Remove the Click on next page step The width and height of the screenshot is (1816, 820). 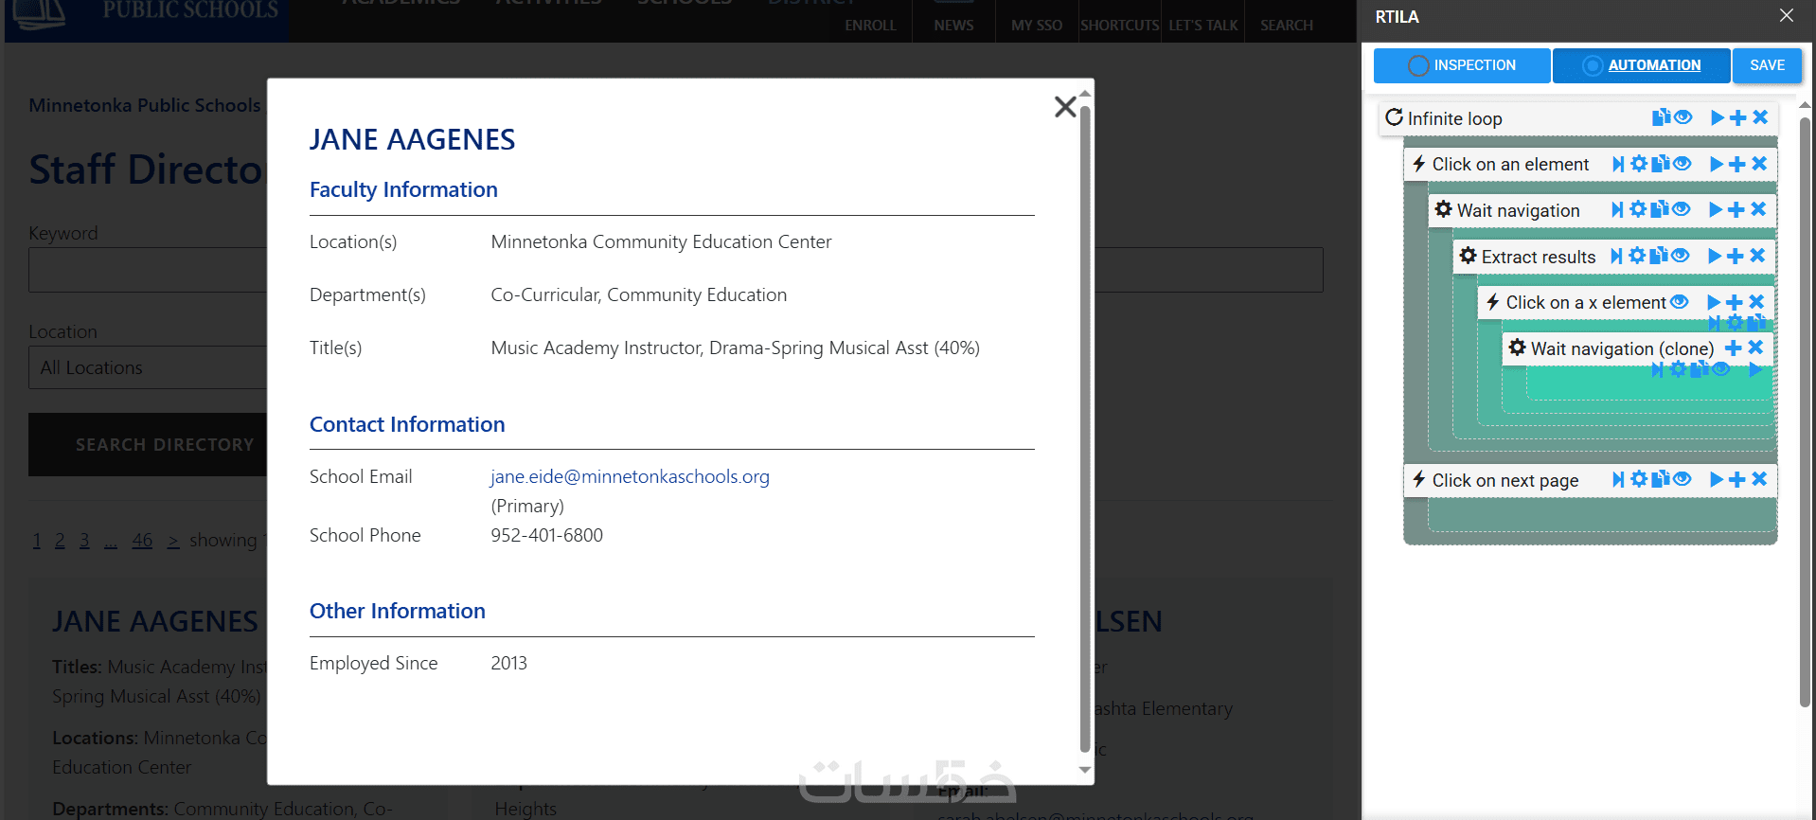pos(1759,479)
